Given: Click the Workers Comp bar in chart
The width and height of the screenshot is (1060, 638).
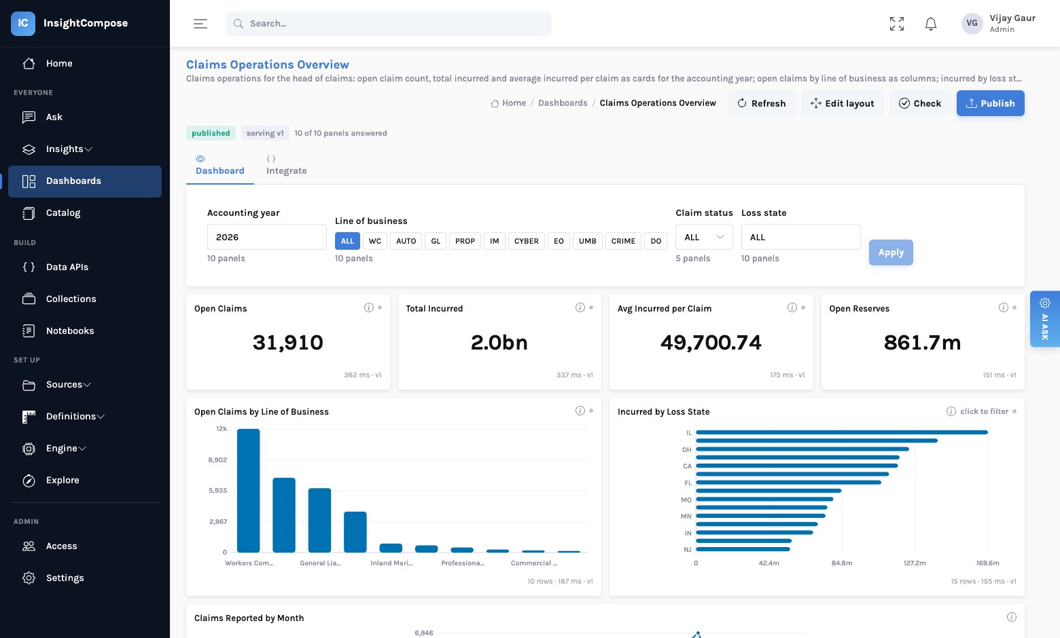Looking at the screenshot, I should (249, 491).
